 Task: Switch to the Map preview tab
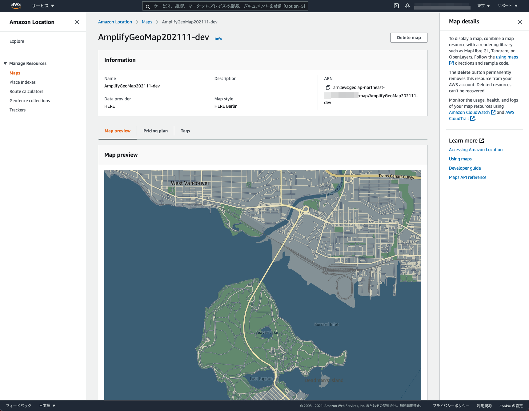tap(118, 131)
